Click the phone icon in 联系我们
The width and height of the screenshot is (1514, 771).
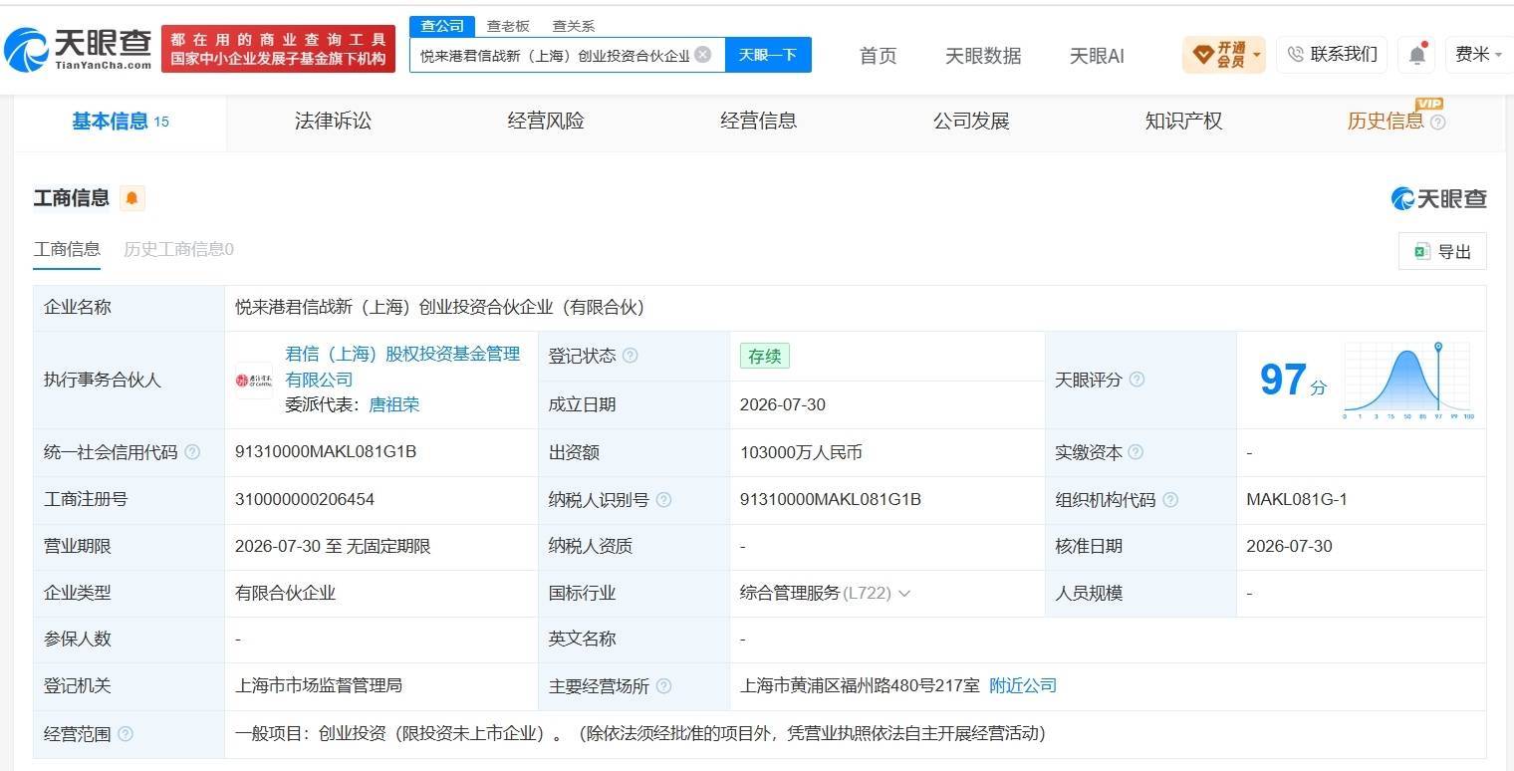pyautogui.click(x=1296, y=54)
